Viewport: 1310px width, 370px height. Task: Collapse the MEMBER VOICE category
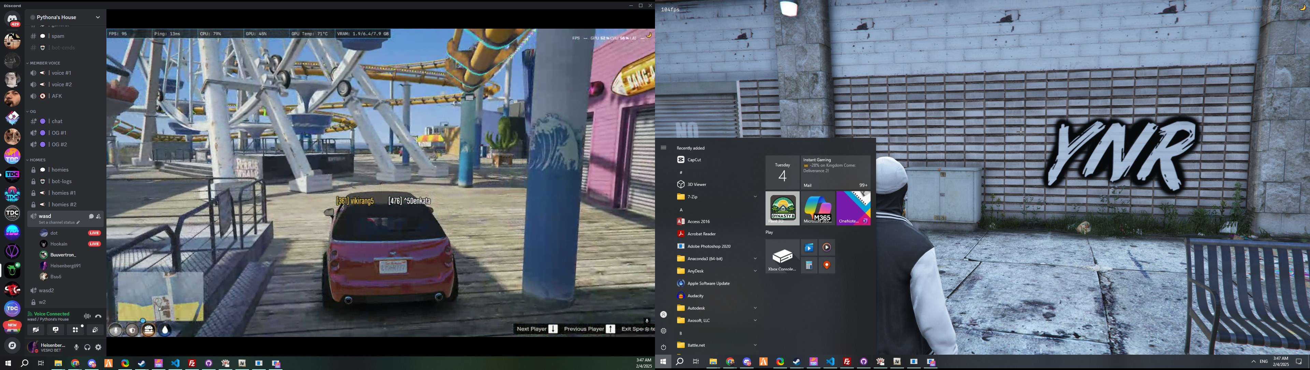tap(45, 63)
